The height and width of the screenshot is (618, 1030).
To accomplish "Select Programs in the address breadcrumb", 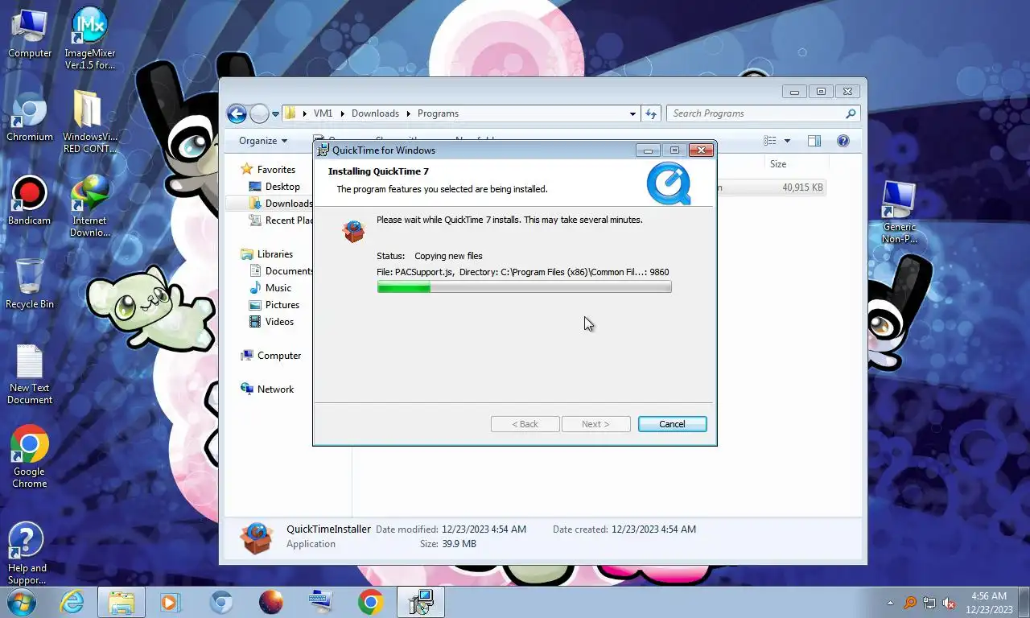I will tap(438, 113).
